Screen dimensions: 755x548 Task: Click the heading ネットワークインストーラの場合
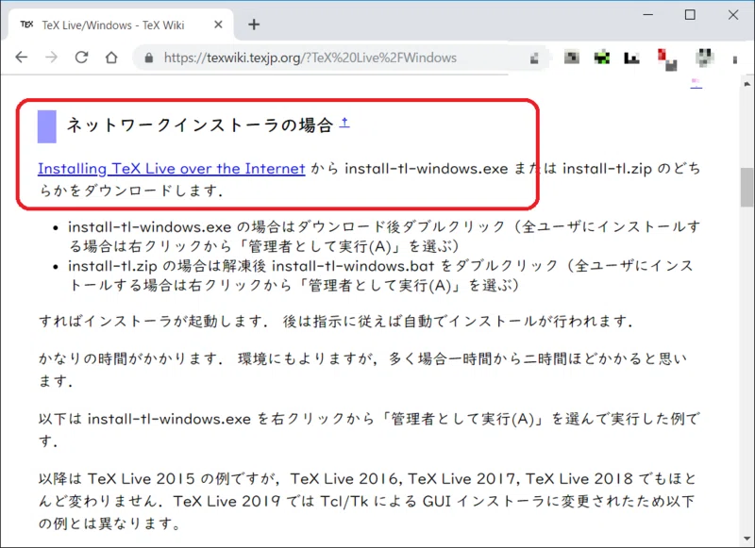200,125
